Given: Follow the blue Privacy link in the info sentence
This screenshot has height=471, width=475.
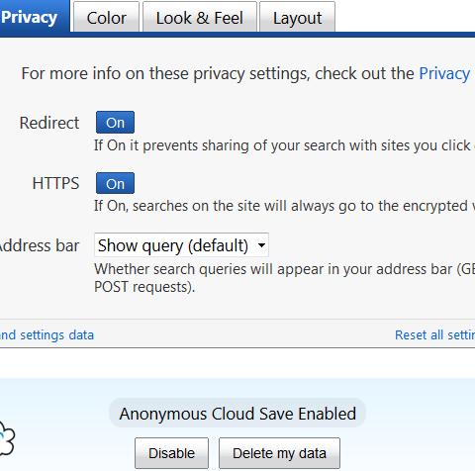Looking at the screenshot, I should (x=444, y=73).
